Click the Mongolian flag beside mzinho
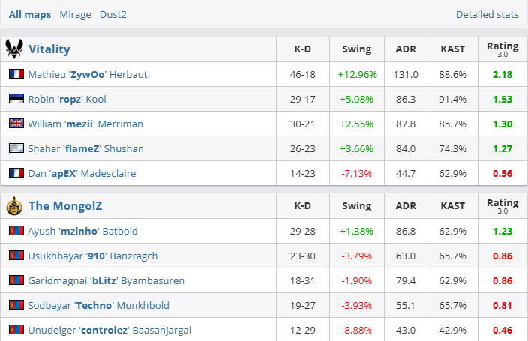 click(16, 231)
